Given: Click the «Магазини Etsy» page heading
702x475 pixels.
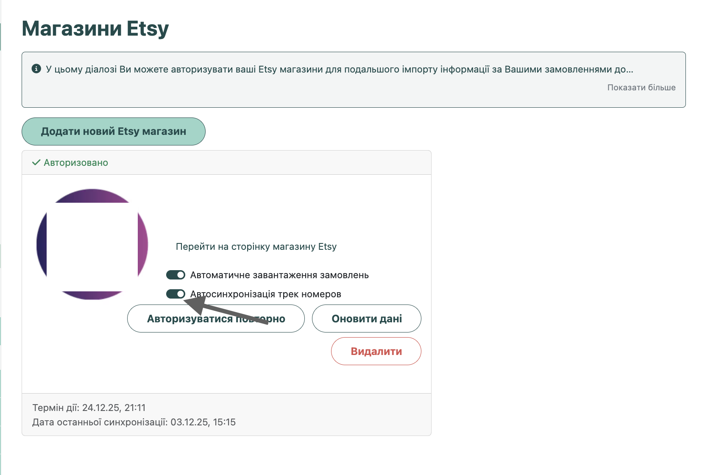Looking at the screenshot, I should 95,28.
